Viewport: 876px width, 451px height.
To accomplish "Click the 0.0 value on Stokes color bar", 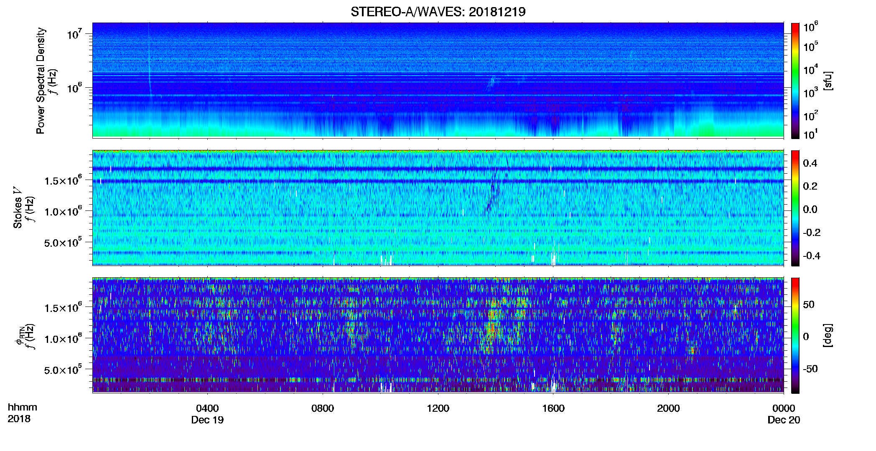I will 810,209.
